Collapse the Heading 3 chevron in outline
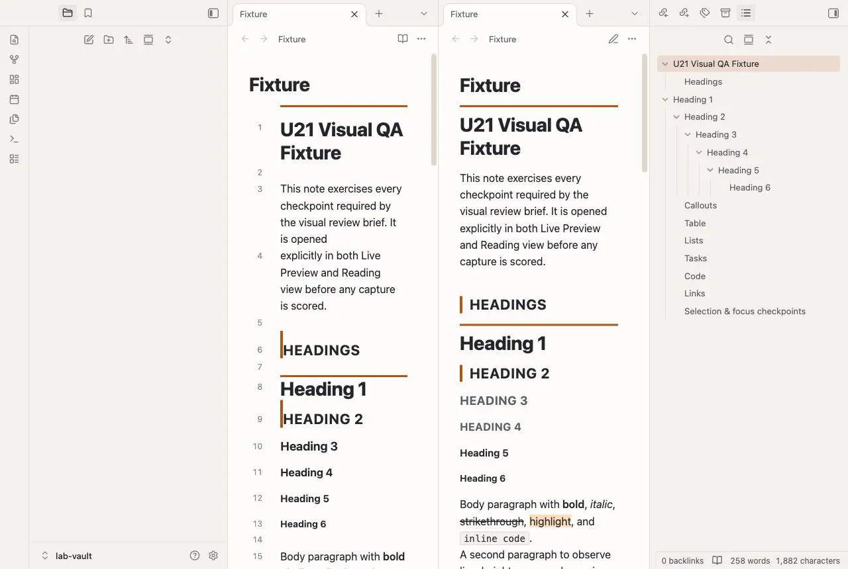This screenshot has width=848, height=569. coord(688,135)
